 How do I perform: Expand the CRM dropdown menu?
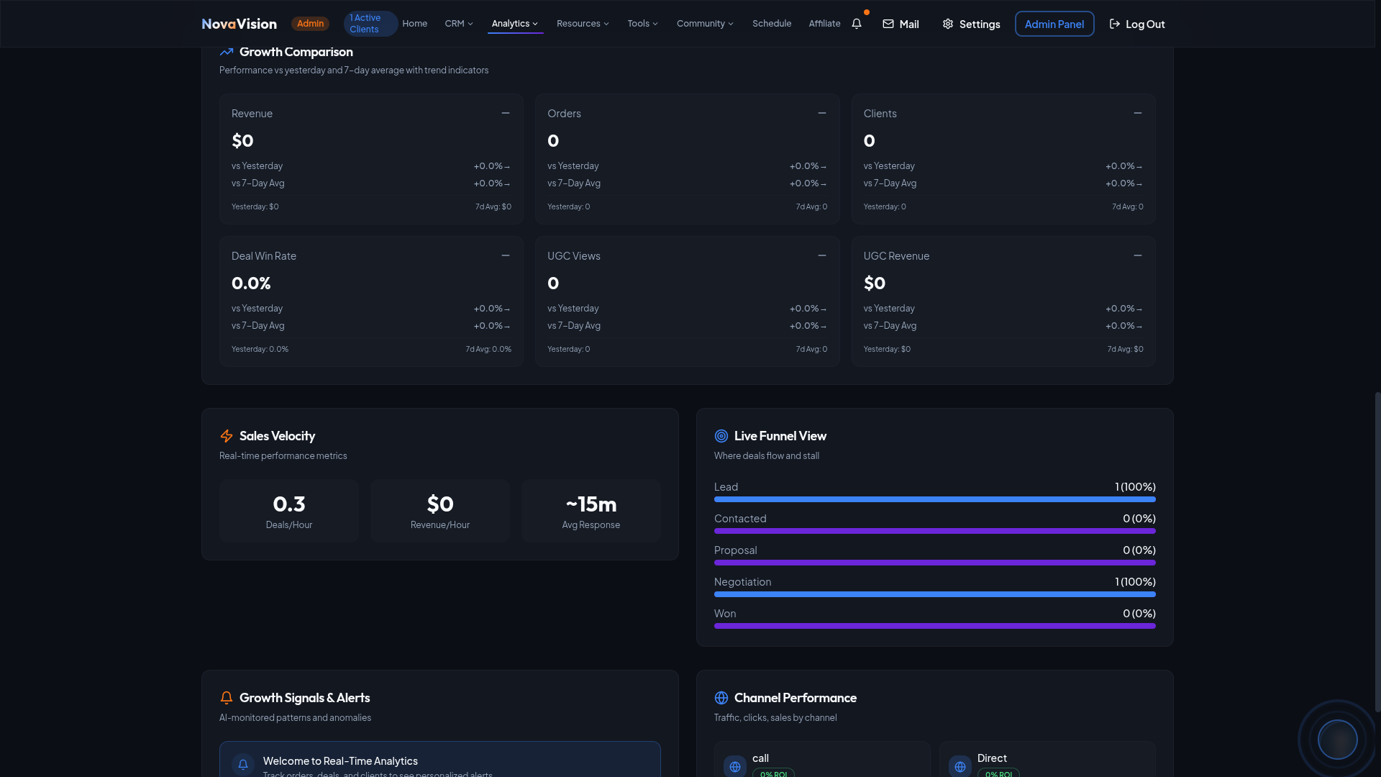[x=459, y=24]
